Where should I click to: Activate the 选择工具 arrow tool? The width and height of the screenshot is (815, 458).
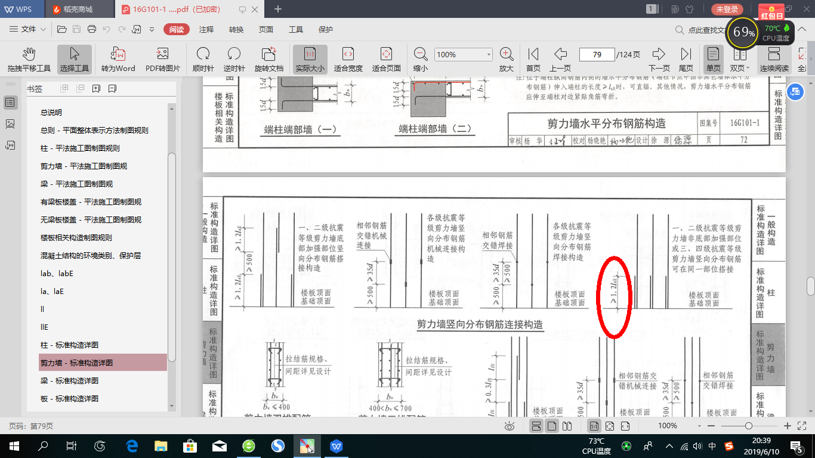click(x=75, y=60)
